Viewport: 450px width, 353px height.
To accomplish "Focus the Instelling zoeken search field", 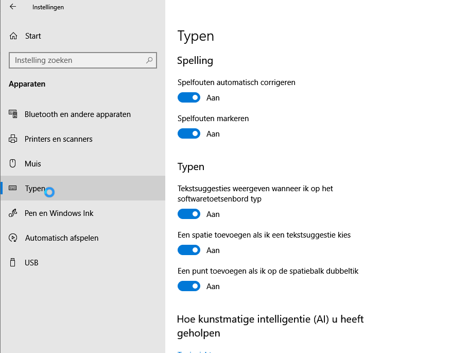I will pos(77,60).
